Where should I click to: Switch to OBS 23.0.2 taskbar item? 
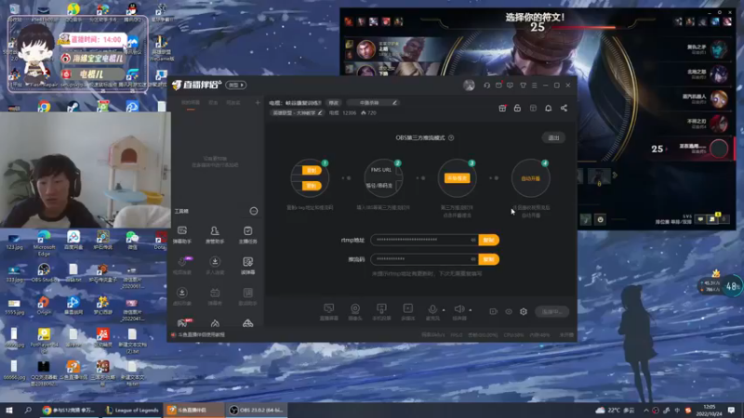click(257, 410)
